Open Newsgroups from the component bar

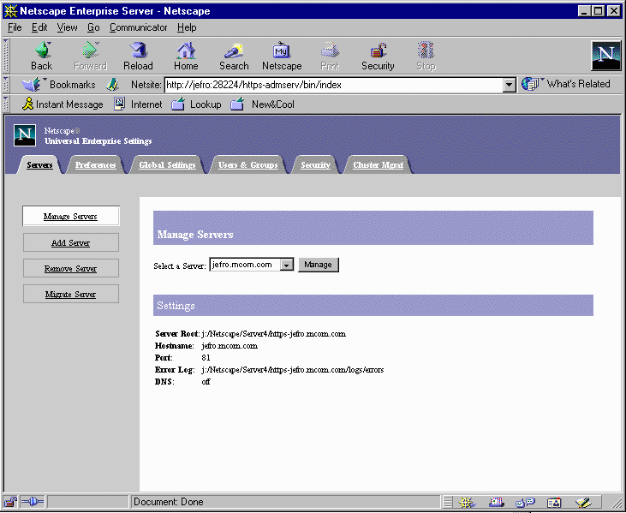525,502
